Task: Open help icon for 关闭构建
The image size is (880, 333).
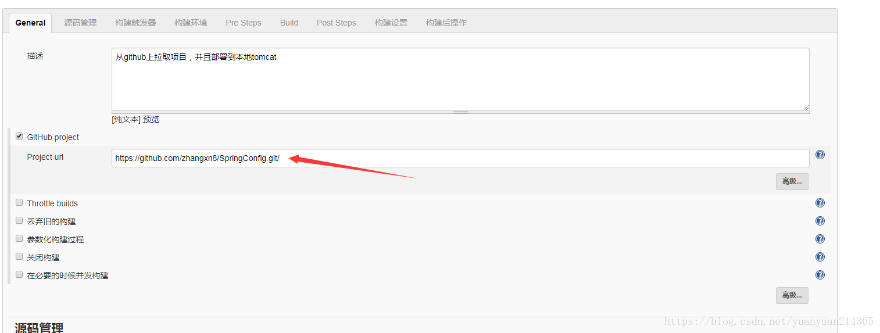Action: [820, 257]
